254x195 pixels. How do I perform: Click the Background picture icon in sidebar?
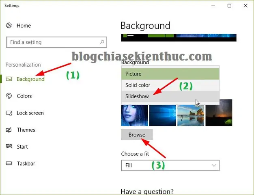pyautogui.click(x=9, y=79)
